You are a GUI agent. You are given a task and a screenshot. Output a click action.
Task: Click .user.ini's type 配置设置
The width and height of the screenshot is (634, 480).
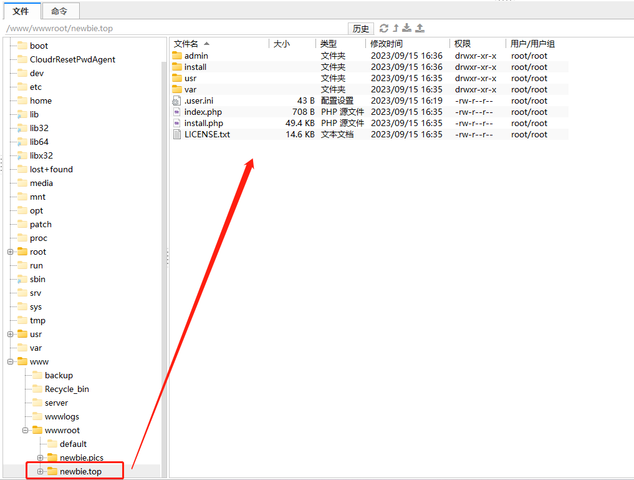click(337, 100)
